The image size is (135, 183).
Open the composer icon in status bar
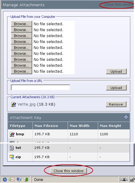click(19, 179)
